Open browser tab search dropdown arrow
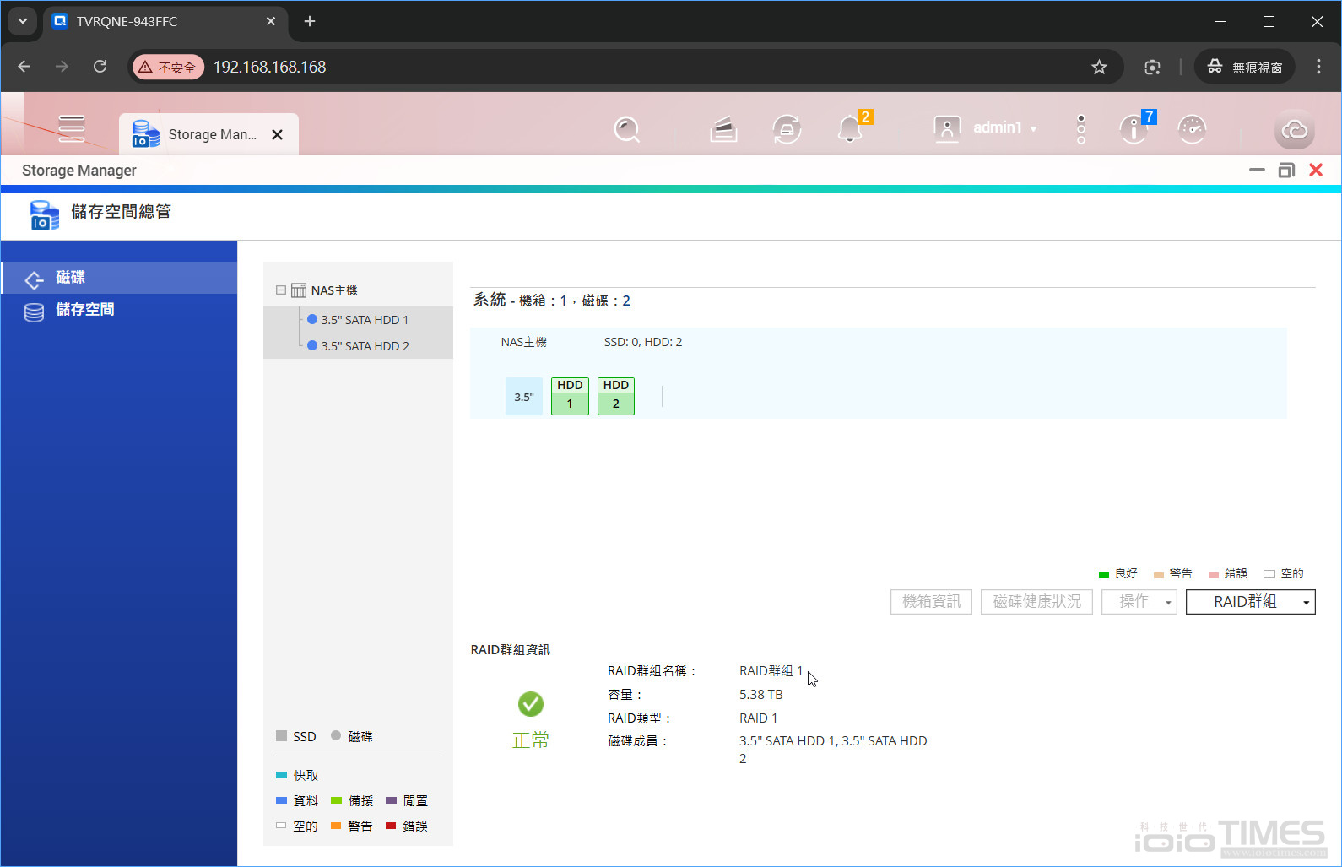The height and width of the screenshot is (867, 1342). click(23, 21)
